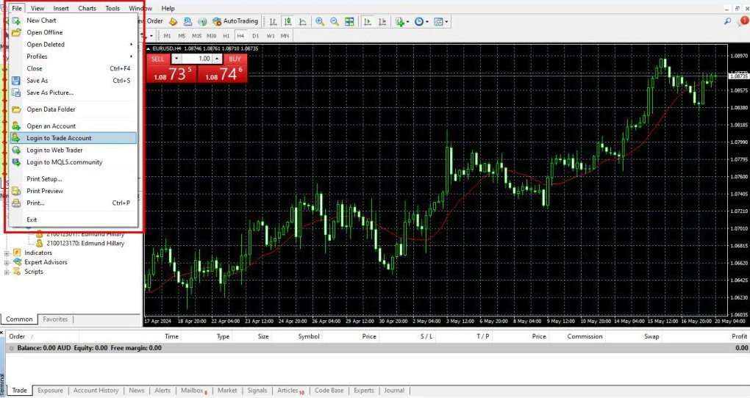Select Save As Picture menu entry
Image resolution: width=750 pixels, height=398 pixels.
(x=74, y=93)
